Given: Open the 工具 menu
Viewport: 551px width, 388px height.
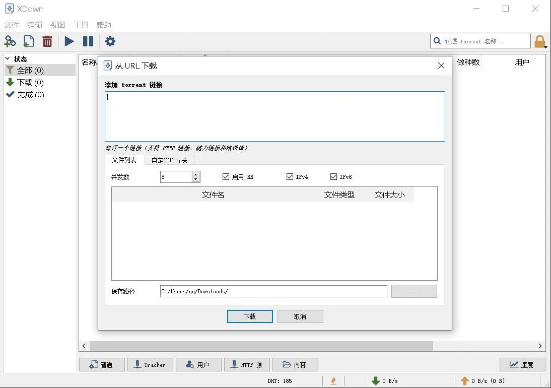Looking at the screenshot, I should pos(81,25).
